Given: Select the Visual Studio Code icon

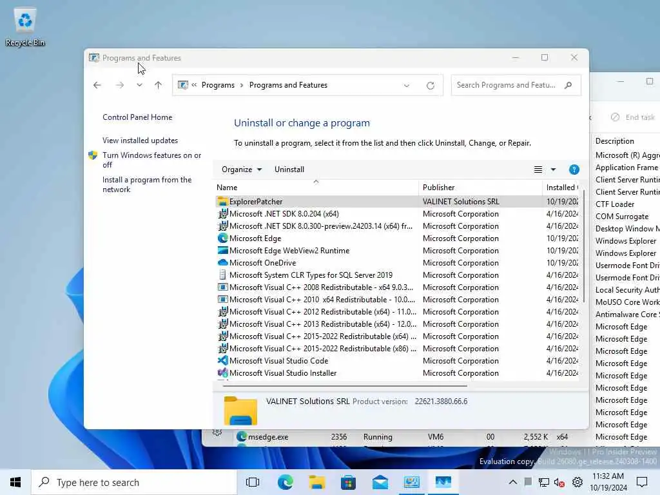Looking at the screenshot, I should 222,361.
